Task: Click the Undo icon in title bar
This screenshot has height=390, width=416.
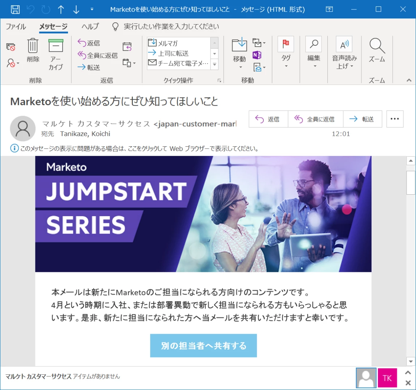Action: tap(30, 9)
